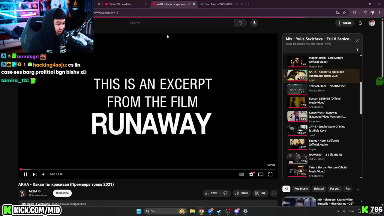
Task: Open the player settings gear
Action: tap(251, 174)
